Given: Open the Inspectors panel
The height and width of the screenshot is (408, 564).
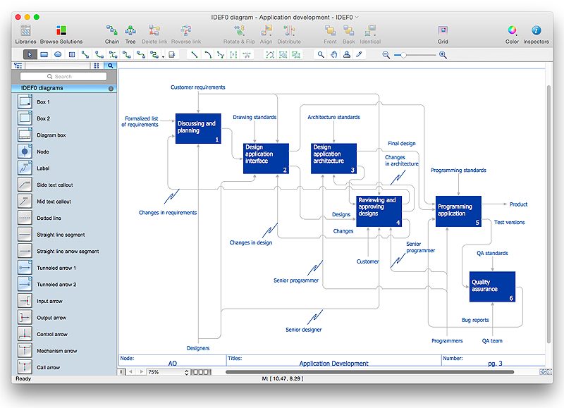Looking at the screenshot, I should [536, 31].
